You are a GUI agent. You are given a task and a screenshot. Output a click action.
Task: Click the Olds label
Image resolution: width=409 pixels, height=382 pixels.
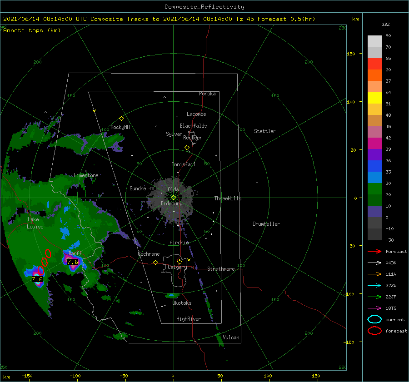coord(173,189)
